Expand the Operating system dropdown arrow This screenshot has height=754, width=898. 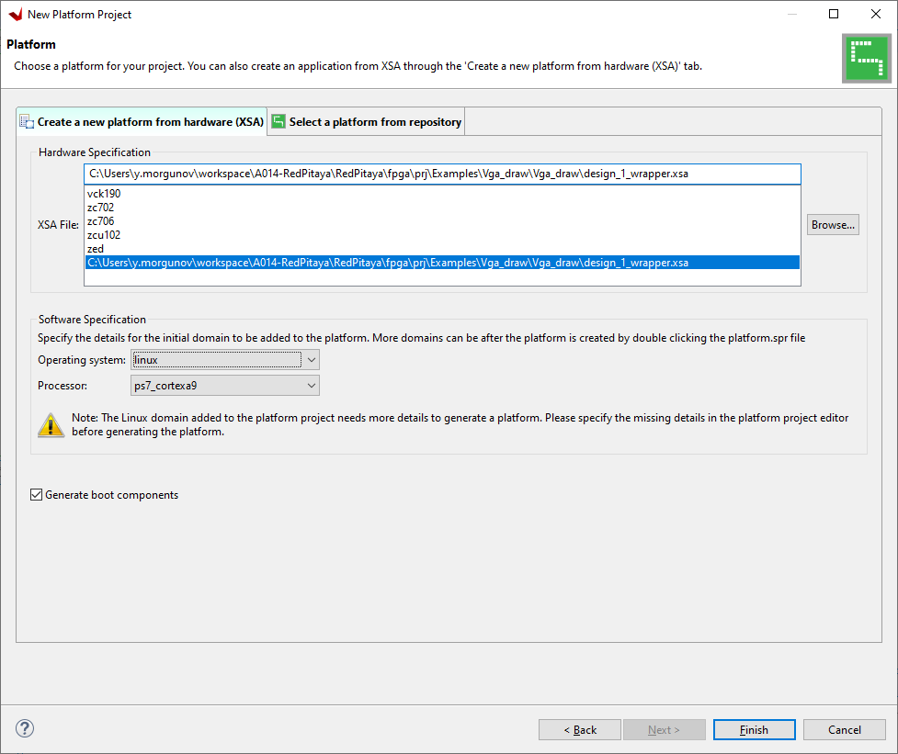point(311,360)
